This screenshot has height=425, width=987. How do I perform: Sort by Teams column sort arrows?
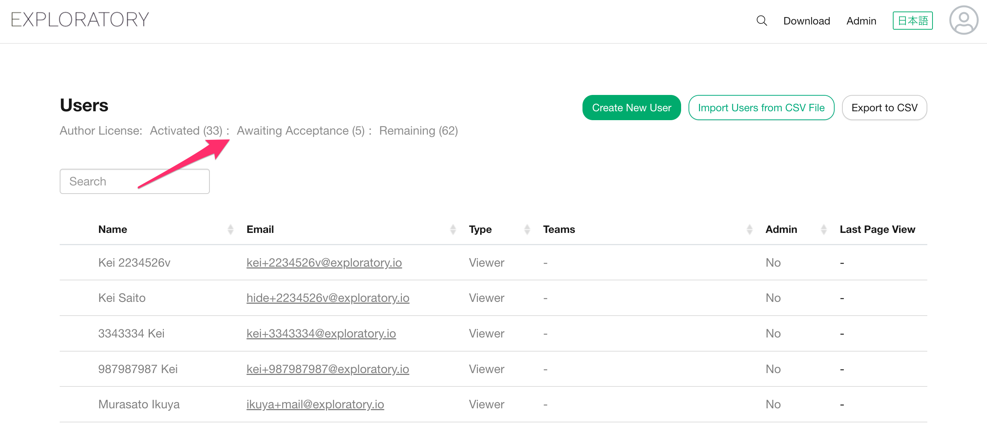[x=749, y=229]
